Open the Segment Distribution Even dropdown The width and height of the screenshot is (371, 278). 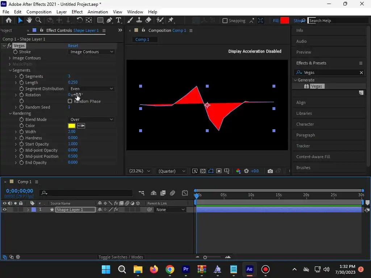[x=92, y=89]
